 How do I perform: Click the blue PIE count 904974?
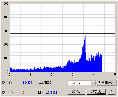pos(27,83)
